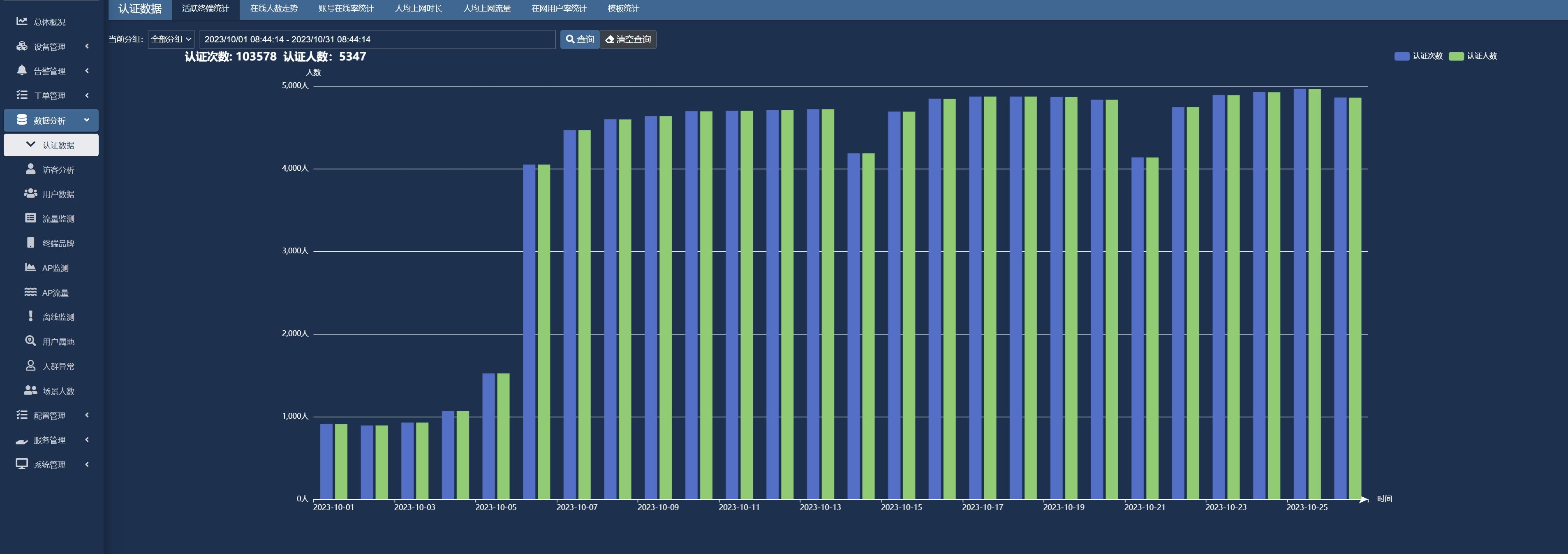Click the 访客分析 person icon

pyautogui.click(x=30, y=169)
